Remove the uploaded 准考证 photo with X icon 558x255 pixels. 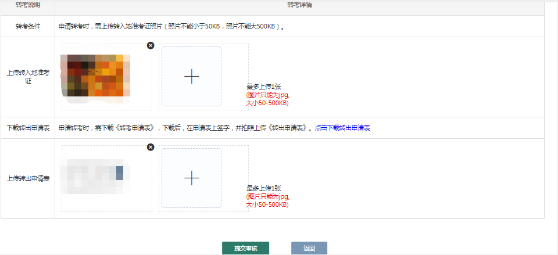(151, 45)
